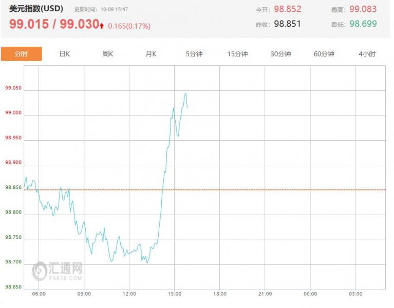
Task: Click the 12:00 label on the time axis
Action: pyautogui.click(x=129, y=294)
